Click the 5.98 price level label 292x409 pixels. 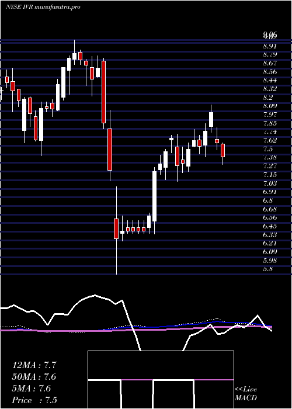pyautogui.click(x=270, y=261)
